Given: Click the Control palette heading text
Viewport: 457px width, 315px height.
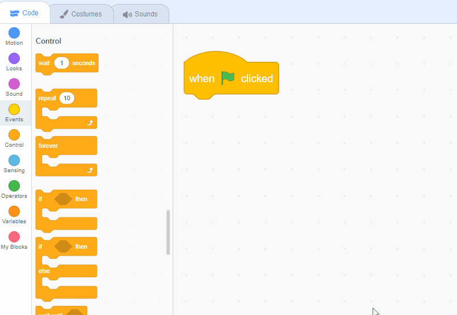Looking at the screenshot, I should [48, 41].
